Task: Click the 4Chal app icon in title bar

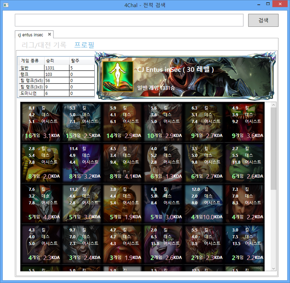Action: [x=6, y=5]
